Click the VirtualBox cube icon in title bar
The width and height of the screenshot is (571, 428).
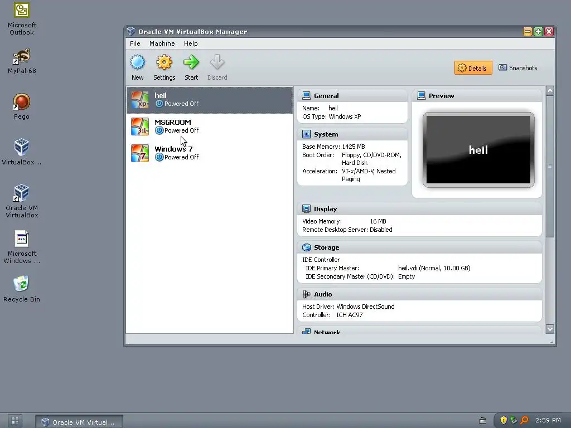[130, 31]
